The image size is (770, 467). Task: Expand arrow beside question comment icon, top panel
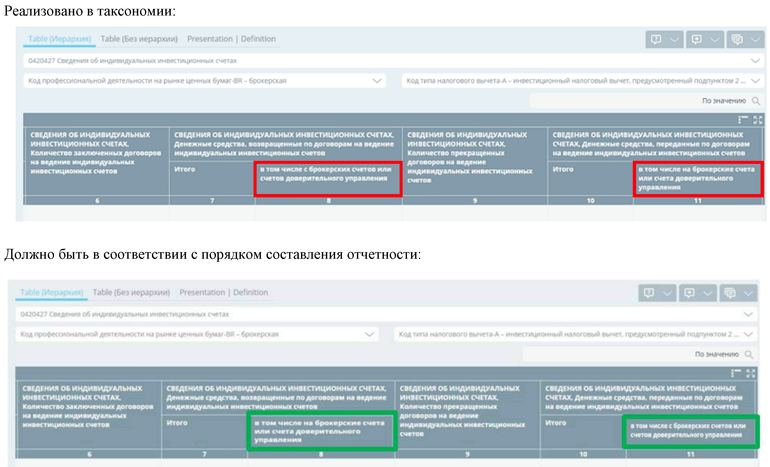(674, 40)
